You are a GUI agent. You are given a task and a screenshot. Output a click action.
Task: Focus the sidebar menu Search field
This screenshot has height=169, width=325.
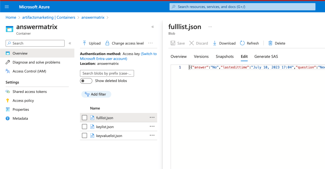[35, 43]
